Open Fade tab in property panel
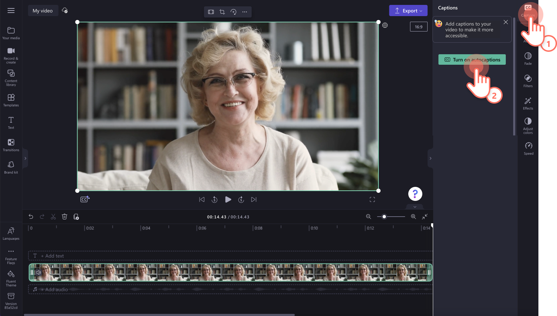 click(x=528, y=58)
